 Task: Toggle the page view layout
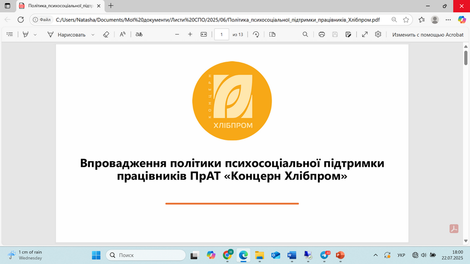(x=272, y=34)
